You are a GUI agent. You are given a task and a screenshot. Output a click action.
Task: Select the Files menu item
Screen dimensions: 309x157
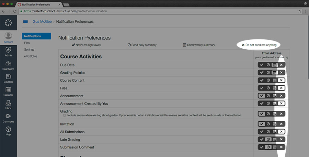(27, 43)
